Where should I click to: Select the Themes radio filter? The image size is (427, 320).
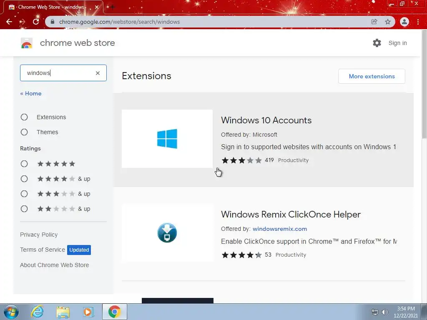tap(24, 132)
